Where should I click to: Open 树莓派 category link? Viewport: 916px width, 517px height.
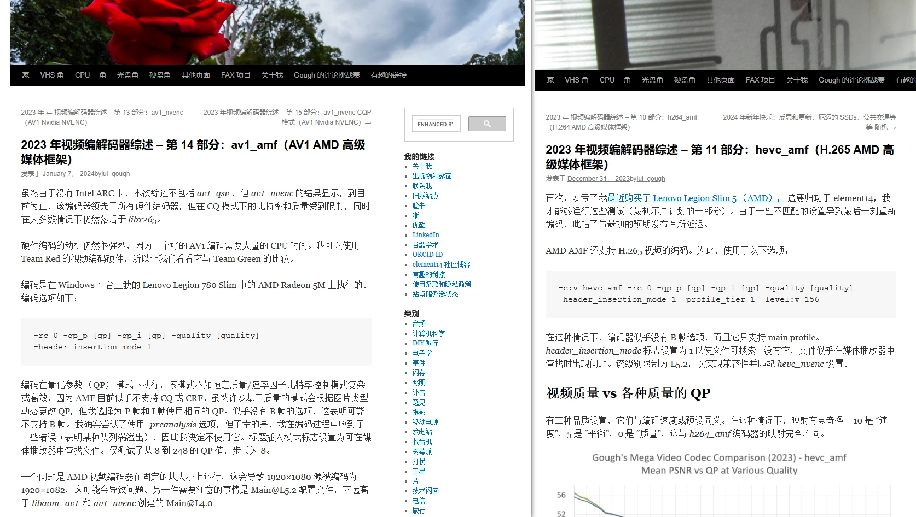point(422,451)
